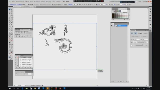Toggle checkmark for Непрозрачность 60 action
Screen dimensions: 160x90
pos(16,59)
